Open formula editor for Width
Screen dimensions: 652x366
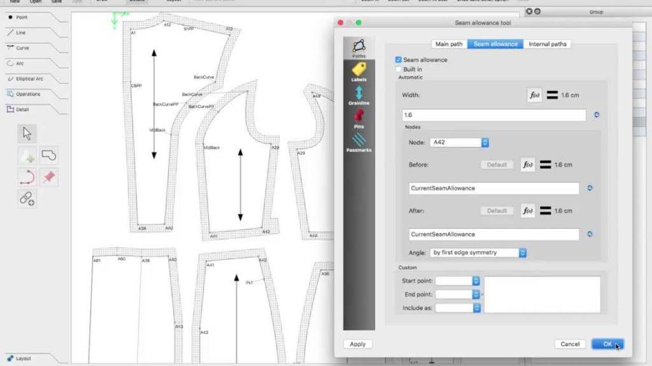(534, 95)
